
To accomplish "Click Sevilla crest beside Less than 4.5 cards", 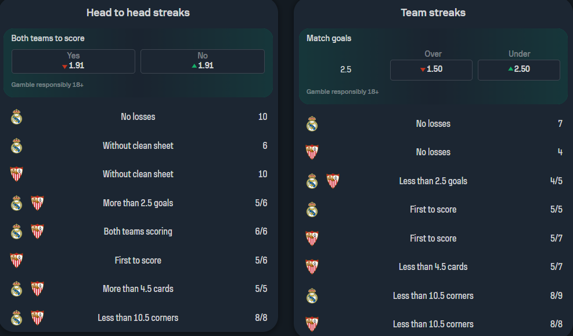I will pos(312,266).
